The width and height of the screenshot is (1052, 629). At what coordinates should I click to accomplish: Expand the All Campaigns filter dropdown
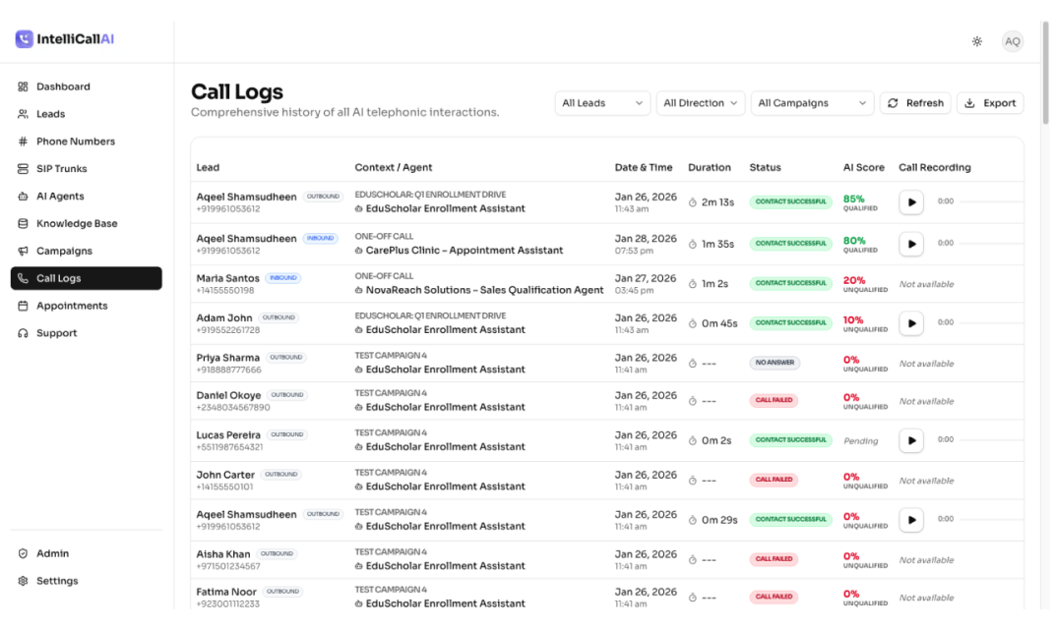coord(812,103)
